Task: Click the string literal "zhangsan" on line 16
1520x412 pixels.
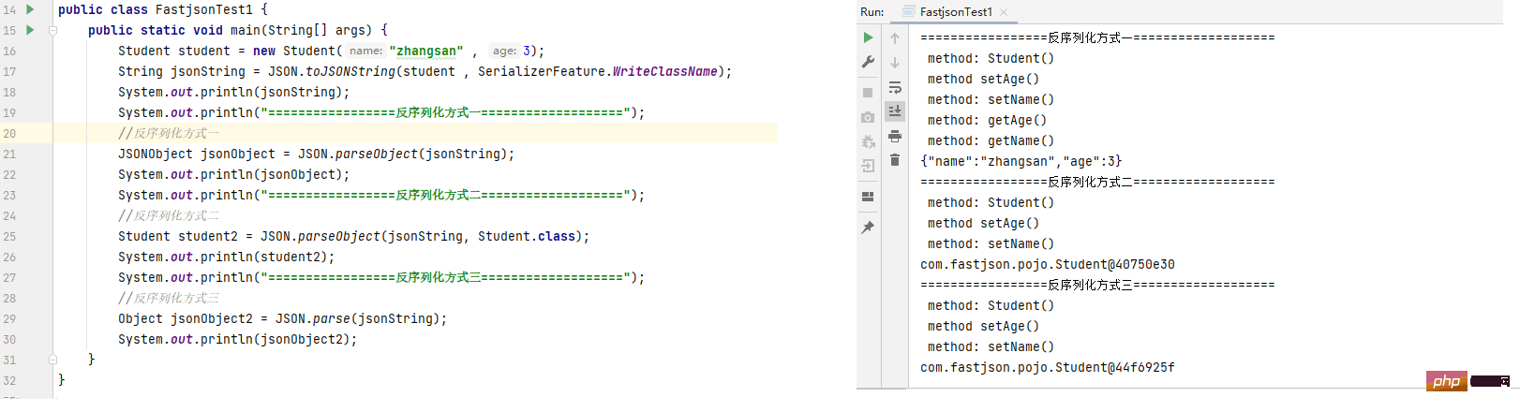Action: 426,51
